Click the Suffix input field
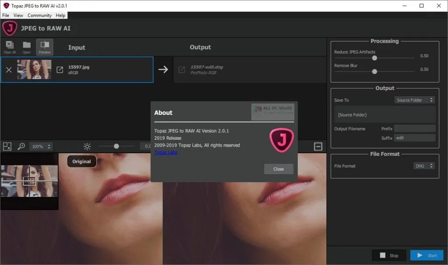 tap(415, 138)
